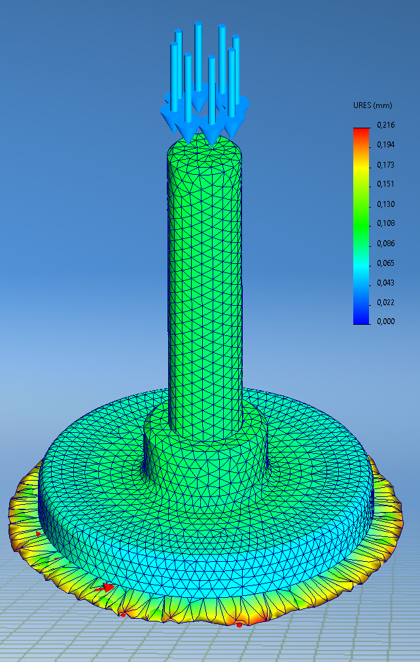Pick the vertical green shaft of the model

205,287
